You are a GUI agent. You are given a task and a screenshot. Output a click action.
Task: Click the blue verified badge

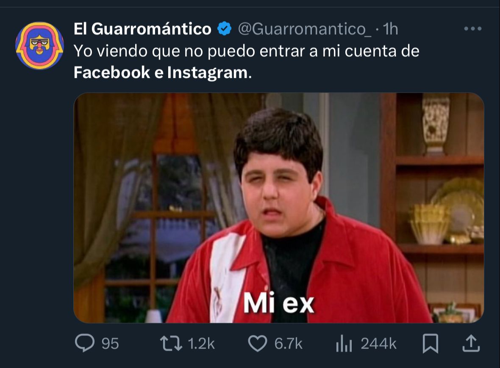tap(225, 29)
